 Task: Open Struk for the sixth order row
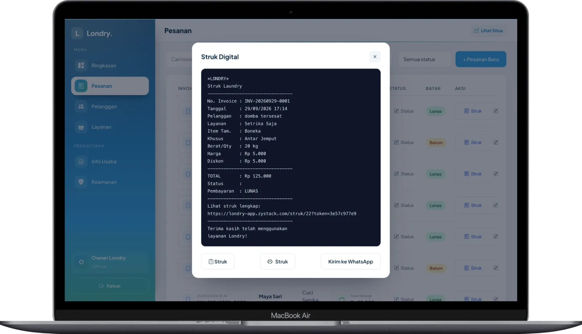[x=473, y=268]
